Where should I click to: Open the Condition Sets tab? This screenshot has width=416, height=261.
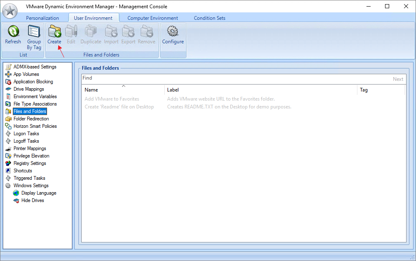coord(209,18)
